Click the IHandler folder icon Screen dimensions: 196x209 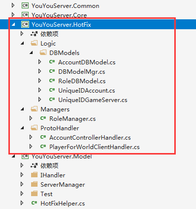tap(34, 175)
